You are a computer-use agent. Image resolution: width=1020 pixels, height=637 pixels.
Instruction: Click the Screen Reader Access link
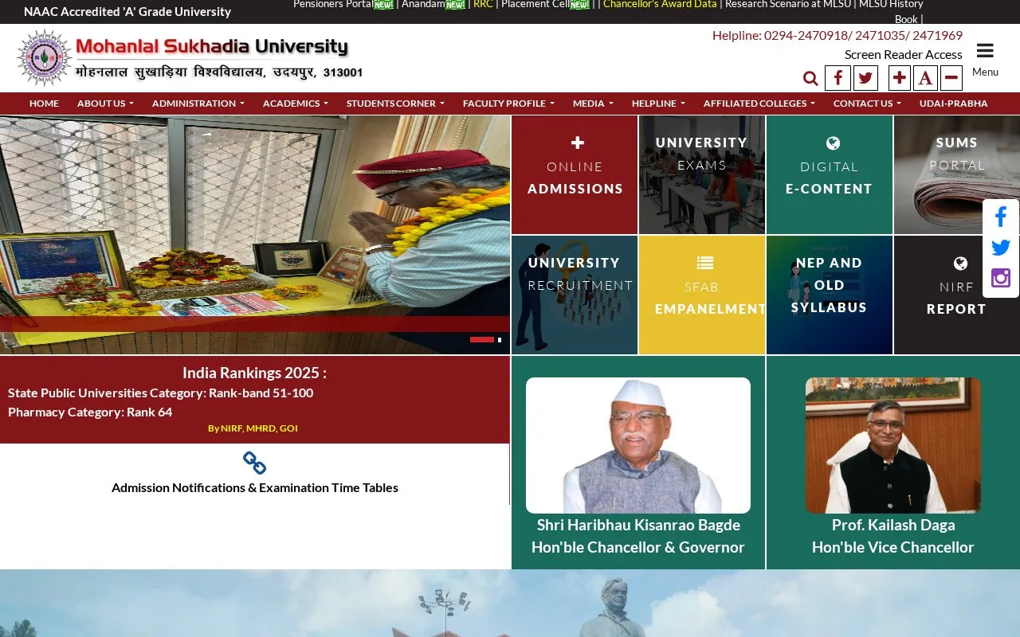pyautogui.click(x=904, y=54)
